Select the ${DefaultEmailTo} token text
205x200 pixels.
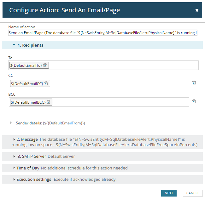26,65
